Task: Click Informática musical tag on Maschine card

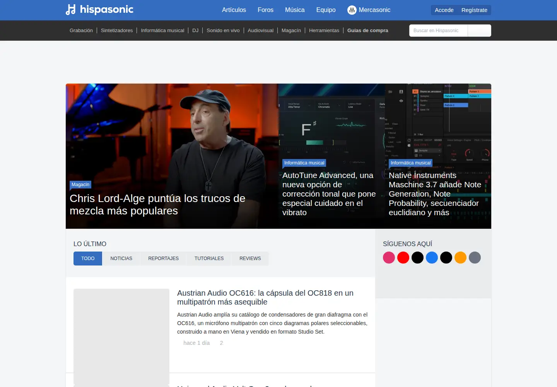Action: [410, 163]
